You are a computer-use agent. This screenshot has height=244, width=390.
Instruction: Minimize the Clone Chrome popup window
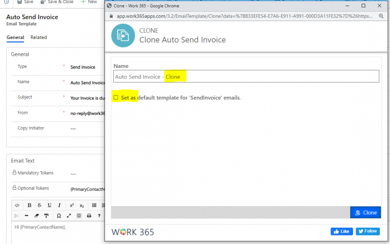[347, 6]
